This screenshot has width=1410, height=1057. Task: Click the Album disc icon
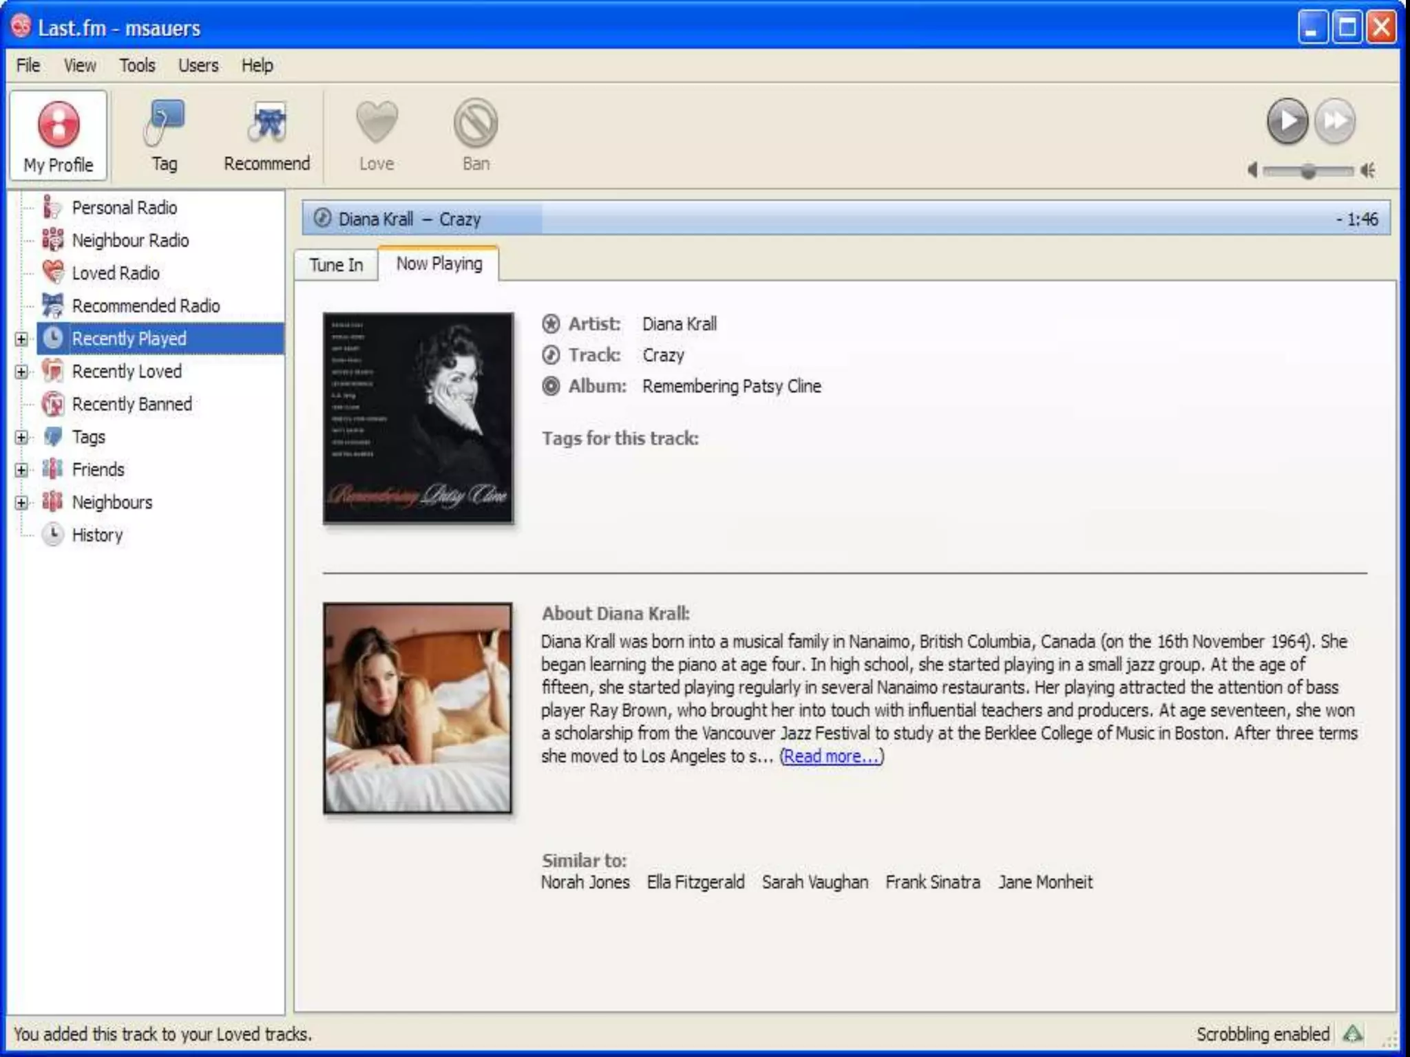(551, 386)
